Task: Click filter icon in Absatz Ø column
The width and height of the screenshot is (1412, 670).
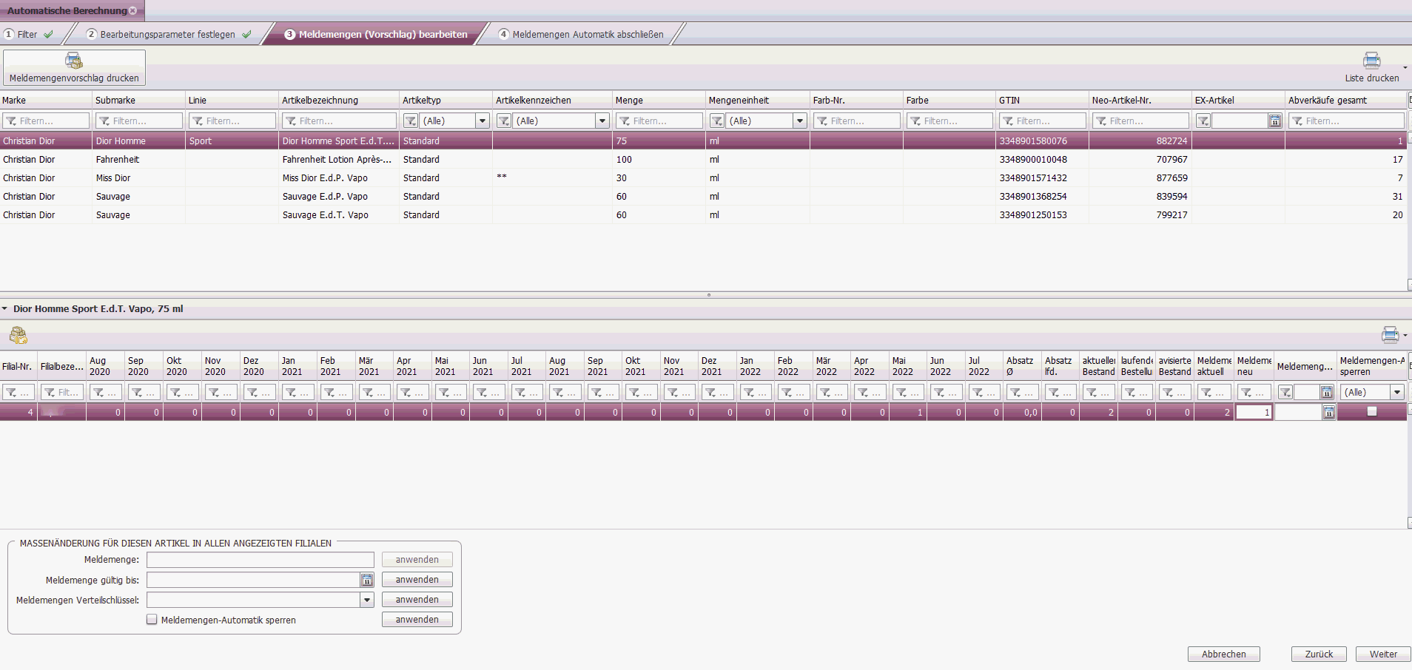Action: (x=1015, y=392)
